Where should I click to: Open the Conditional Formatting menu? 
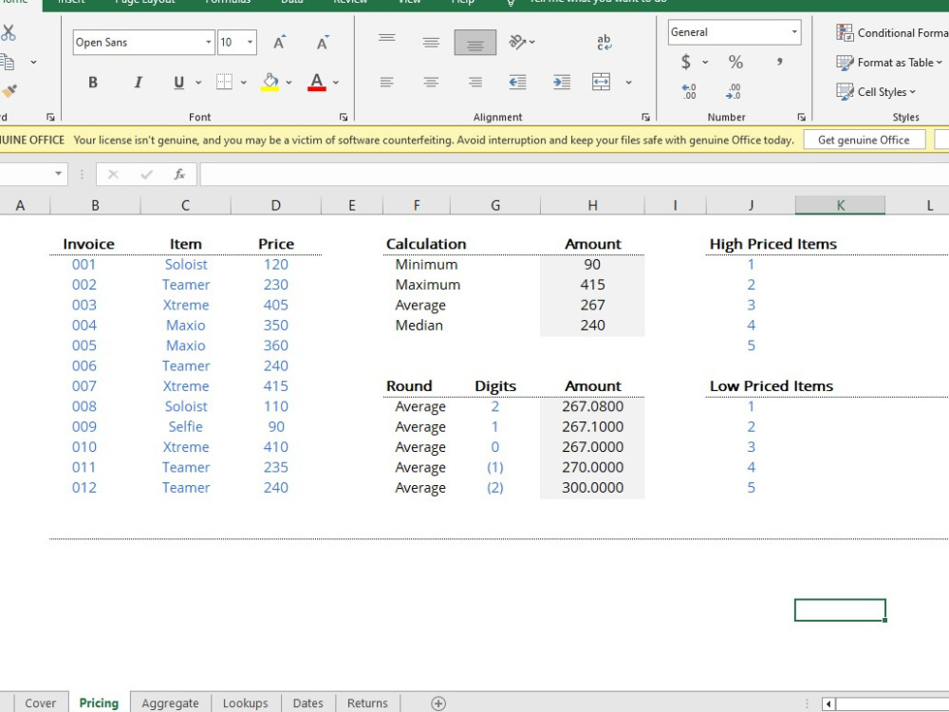point(892,32)
